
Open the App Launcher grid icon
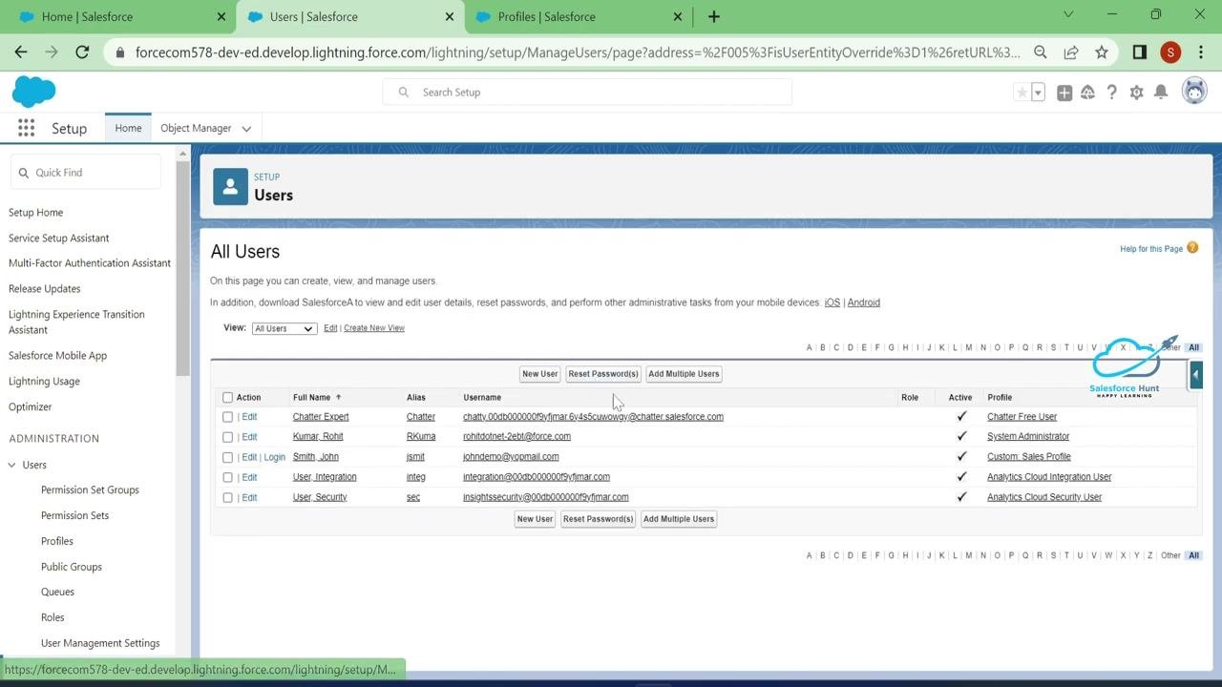(x=26, y=128)
